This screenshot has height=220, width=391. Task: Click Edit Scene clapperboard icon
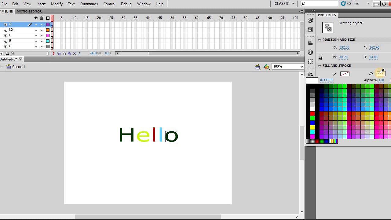(258, 67)
